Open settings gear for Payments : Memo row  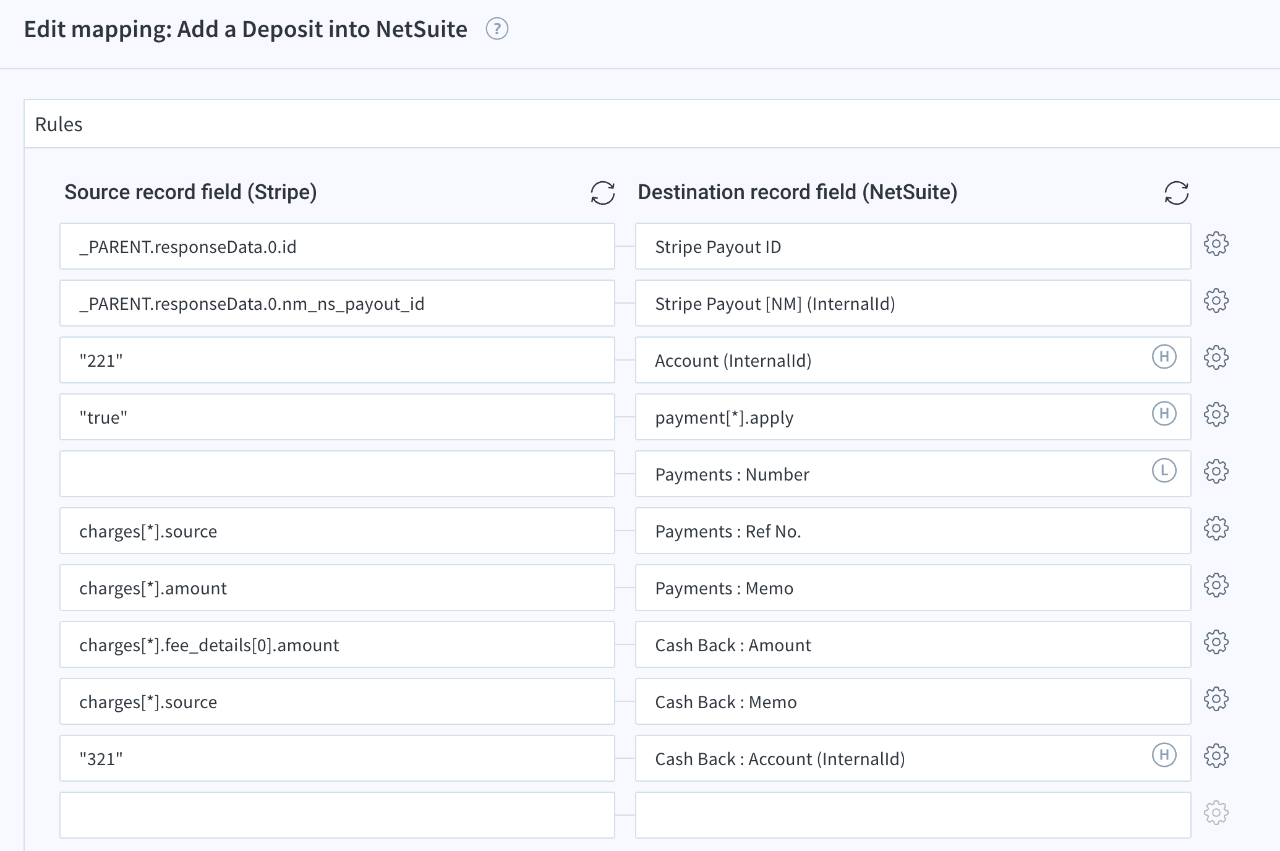coord(1216,586)
